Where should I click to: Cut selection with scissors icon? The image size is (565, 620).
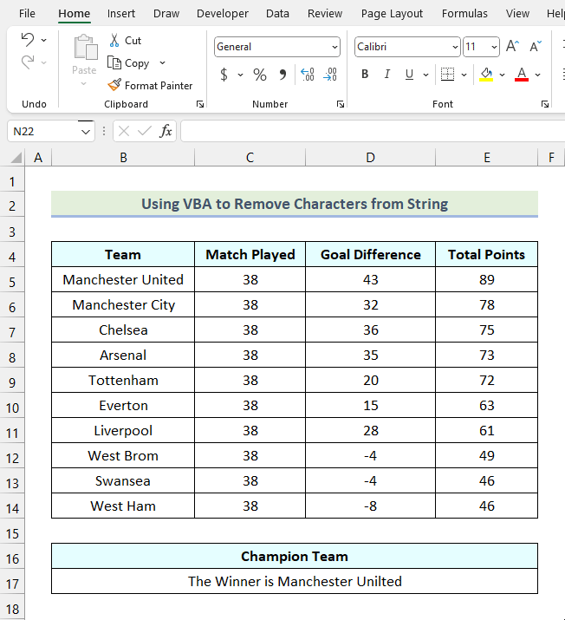[x=114, y=41]
